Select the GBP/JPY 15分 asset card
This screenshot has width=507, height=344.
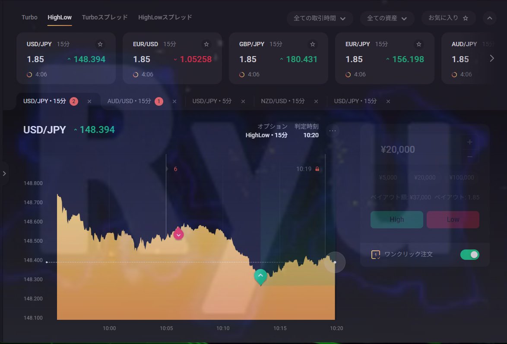tap(279, 58)
